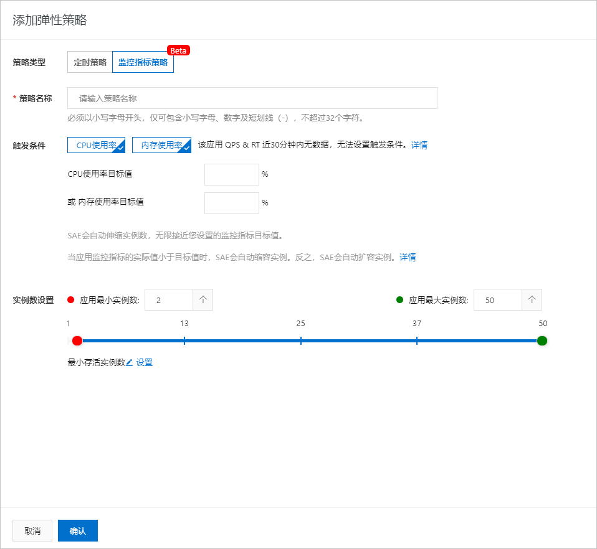Open the 设置 link for 最小存活实例数
The image size is (597, 549).
145,363
